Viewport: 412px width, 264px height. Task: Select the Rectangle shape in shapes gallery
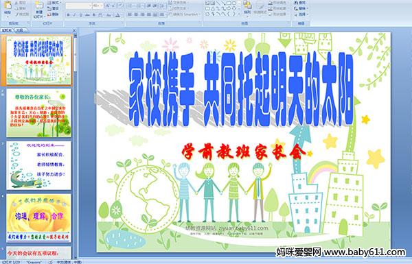click(x=229, y=3)
